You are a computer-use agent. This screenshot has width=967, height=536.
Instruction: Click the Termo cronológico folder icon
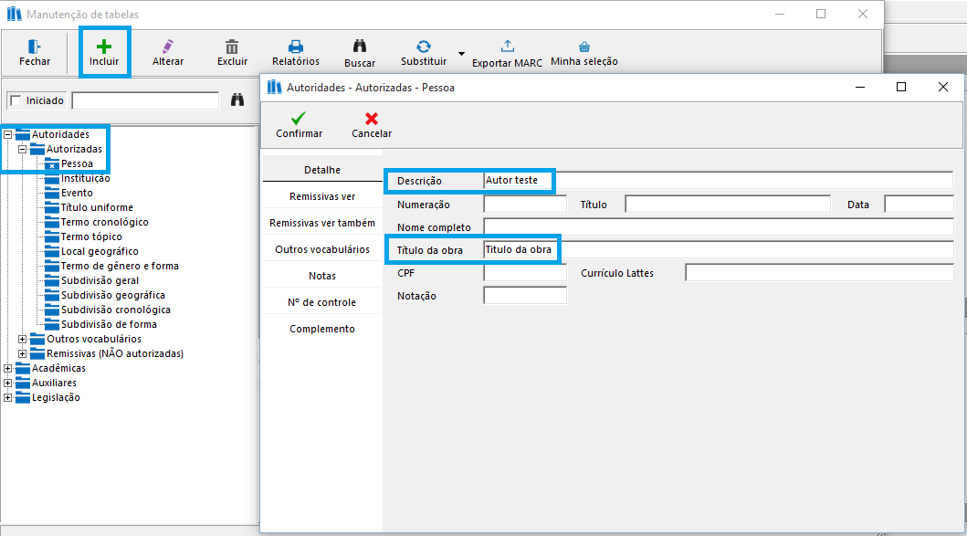coord(52,223)
